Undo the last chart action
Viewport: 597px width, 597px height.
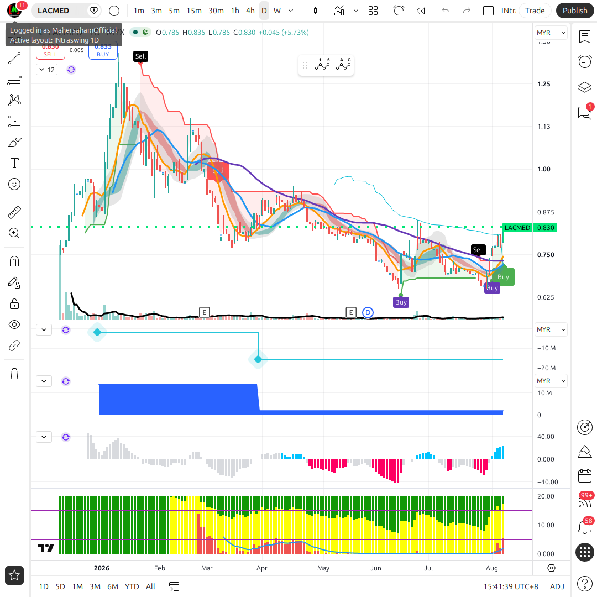pos(446,11)
